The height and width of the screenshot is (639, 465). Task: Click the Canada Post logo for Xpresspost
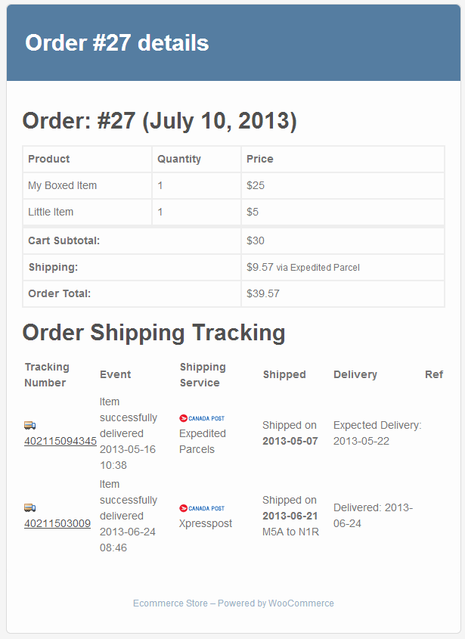click(202, 508)
